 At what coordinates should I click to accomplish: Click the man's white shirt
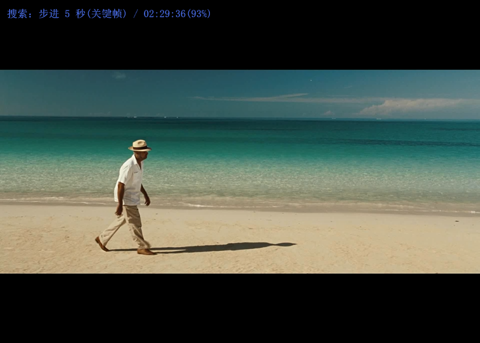coord(130,180)
